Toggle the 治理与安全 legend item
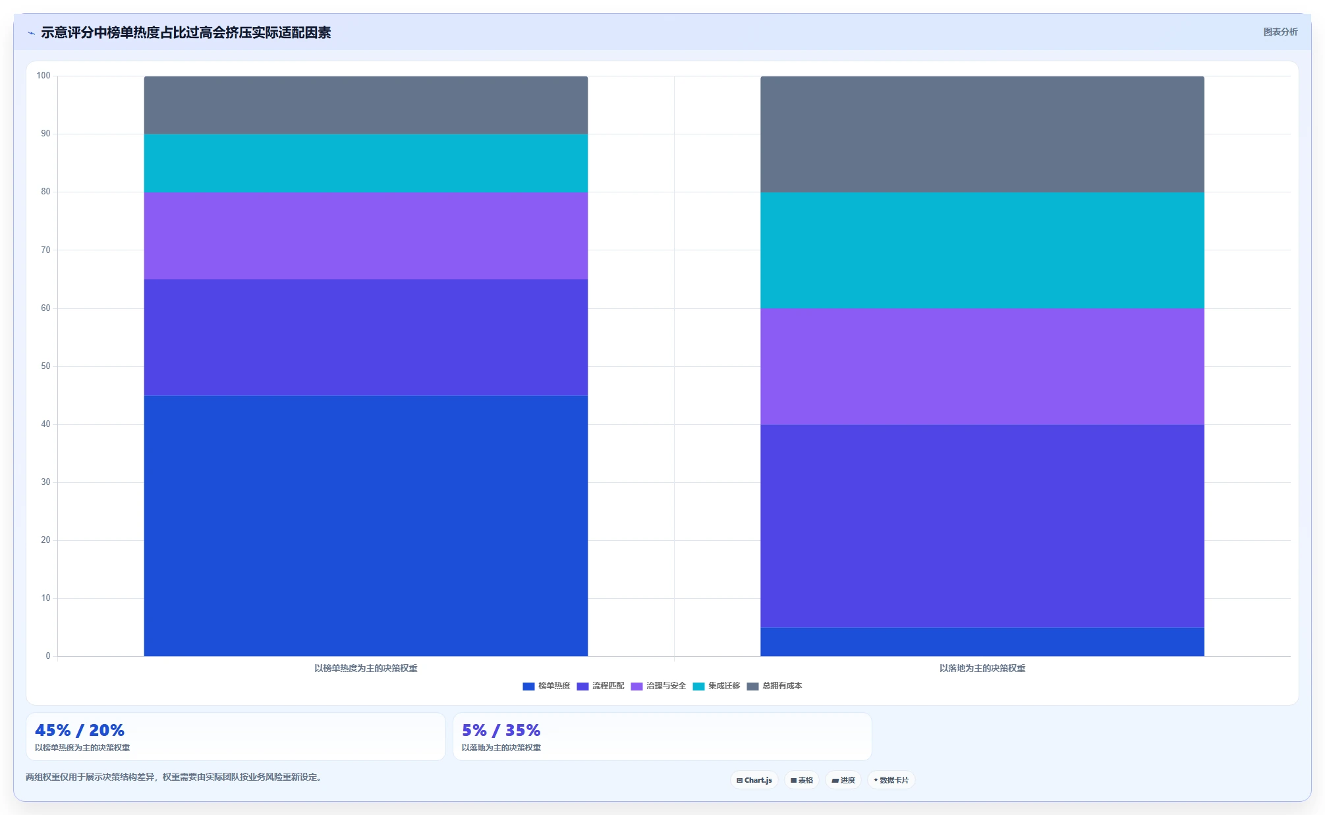This screenshot has height=815, width=1325. 658,686
